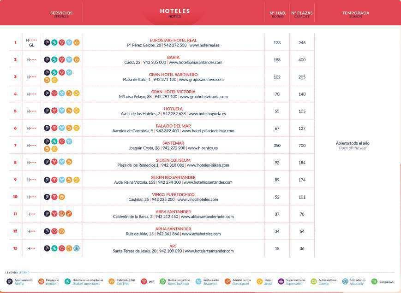Image resolution: width=401 pixels, height=293 pixels.
Task: Click the HOTELES header title
Action: 175,11
